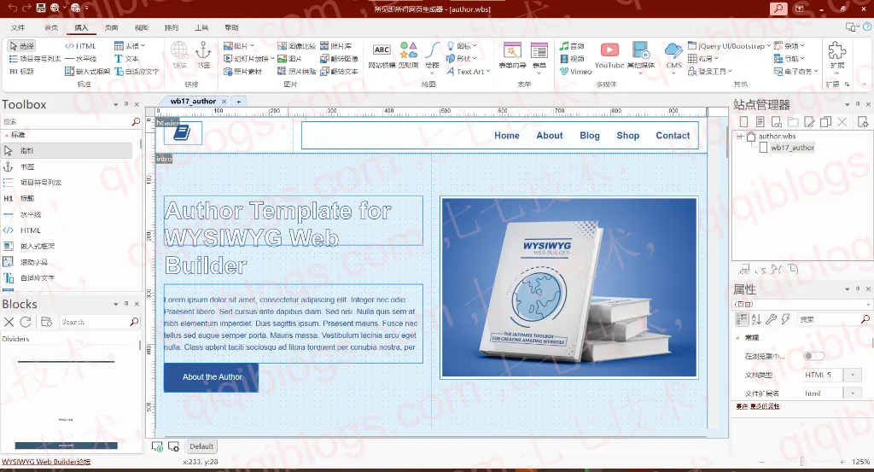The image size is (874, 472).
Task: Click the Default breakpoint button
Action: coord(201,446)
